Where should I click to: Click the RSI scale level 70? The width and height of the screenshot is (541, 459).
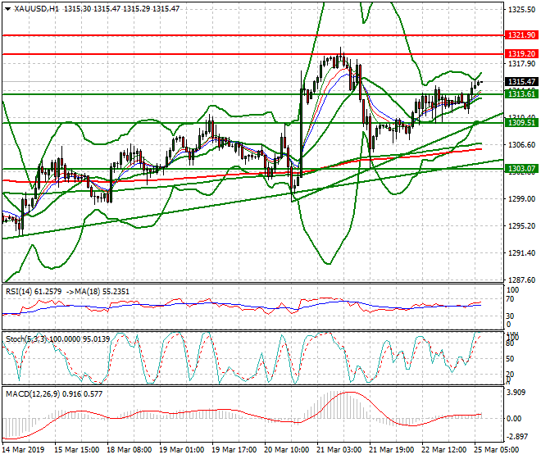pyautogui.click(x=510, y=299)
